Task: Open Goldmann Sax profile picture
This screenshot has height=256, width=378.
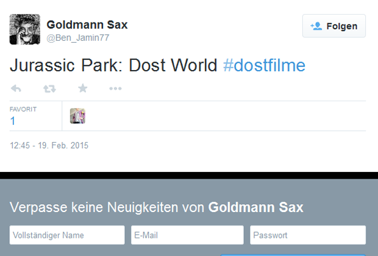Action: tap(25, 29)
